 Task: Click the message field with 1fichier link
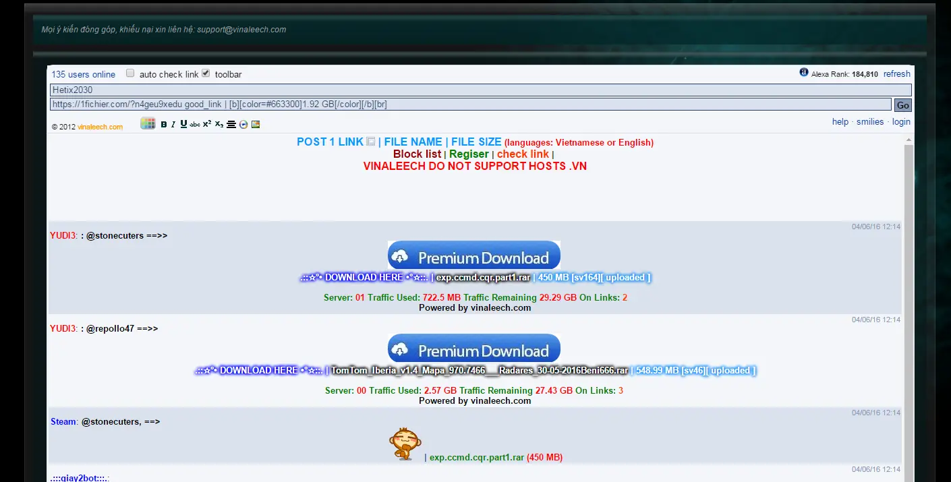(x=471, y=104)
